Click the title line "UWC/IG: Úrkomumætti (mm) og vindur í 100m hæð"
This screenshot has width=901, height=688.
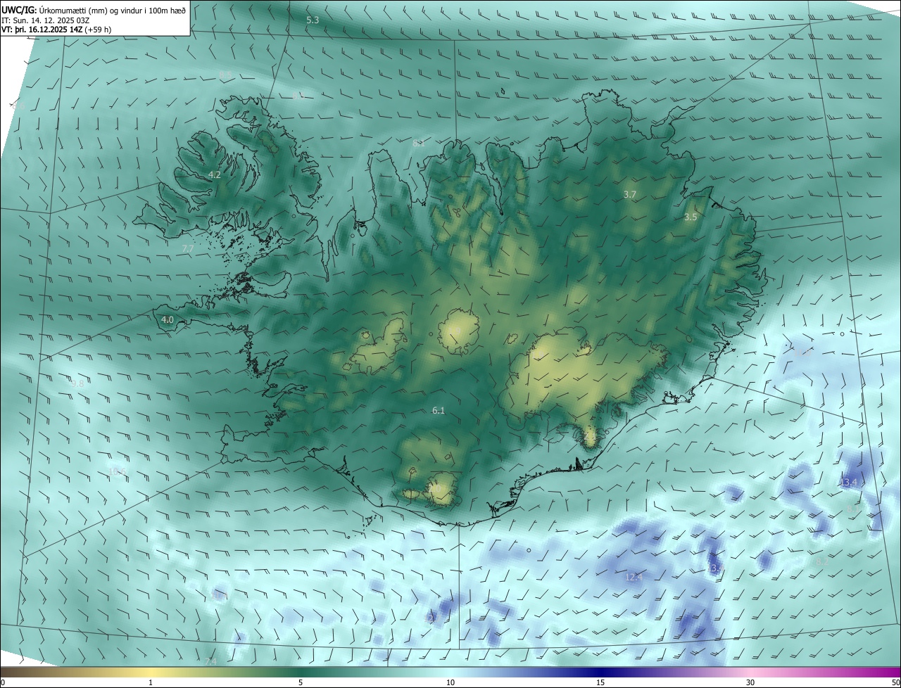point(94,9)
